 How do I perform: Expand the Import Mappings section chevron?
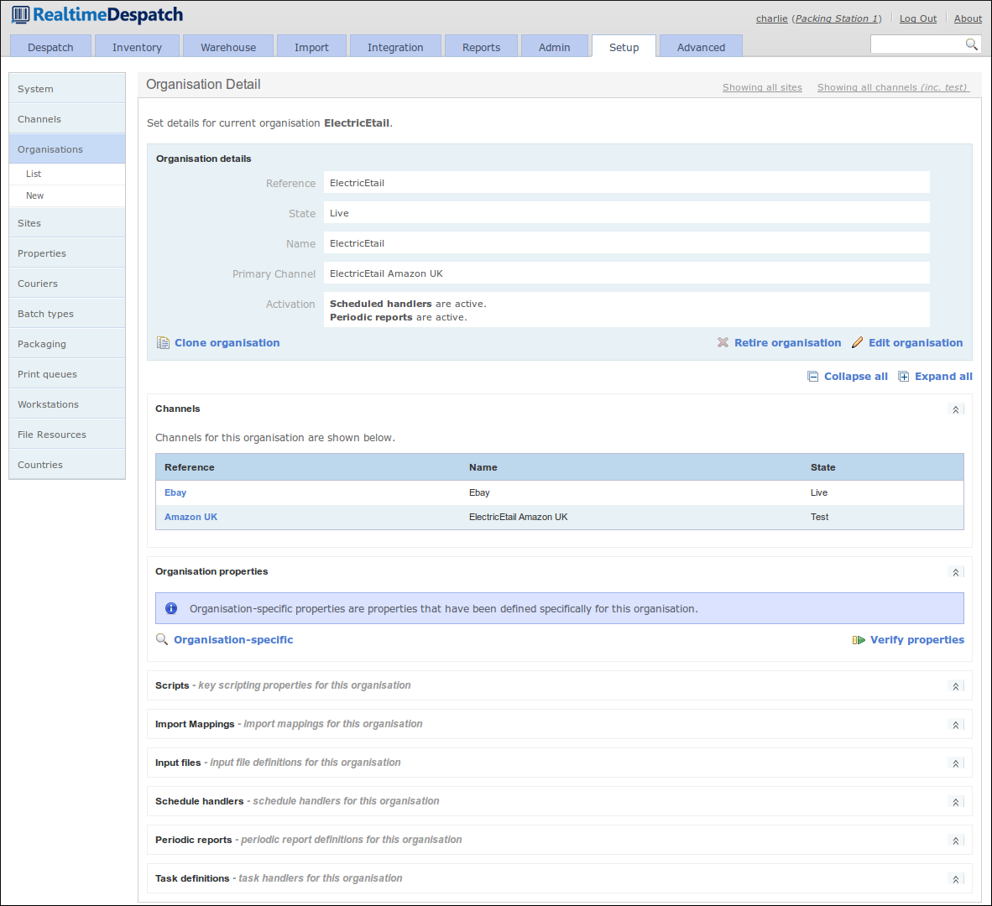coord(956,725)
